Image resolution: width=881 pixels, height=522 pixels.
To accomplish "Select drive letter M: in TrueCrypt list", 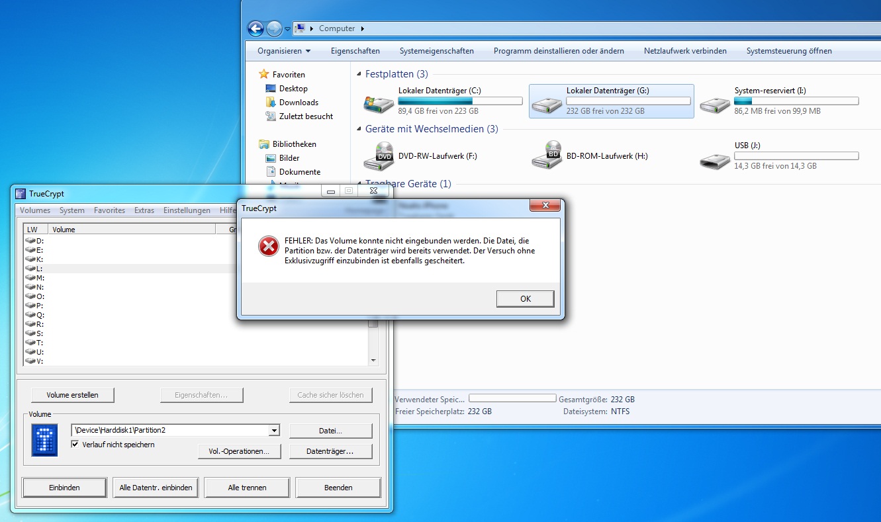I will 34,278.
